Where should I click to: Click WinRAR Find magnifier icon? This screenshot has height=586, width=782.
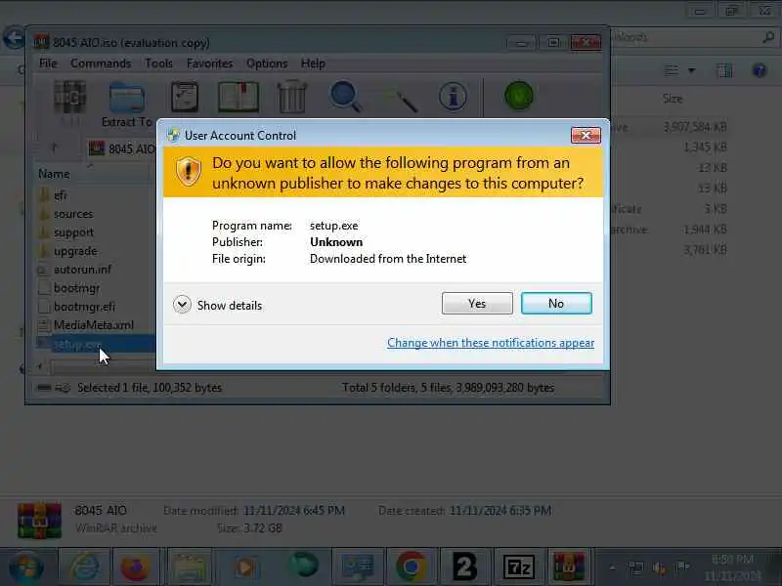point(345,97)
